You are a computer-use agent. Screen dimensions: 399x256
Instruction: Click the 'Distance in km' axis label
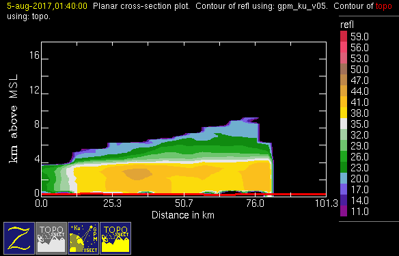pos(183,215)
